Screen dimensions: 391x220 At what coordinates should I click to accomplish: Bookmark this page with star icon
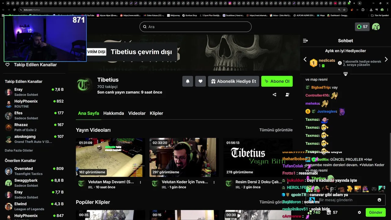(344, 10)
